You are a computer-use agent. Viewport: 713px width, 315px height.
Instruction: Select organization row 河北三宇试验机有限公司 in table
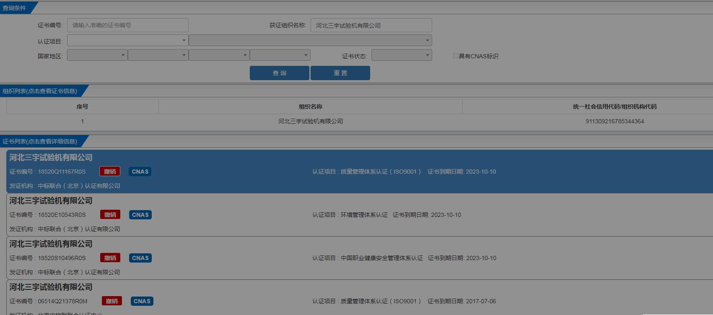(x=311, y=121)
